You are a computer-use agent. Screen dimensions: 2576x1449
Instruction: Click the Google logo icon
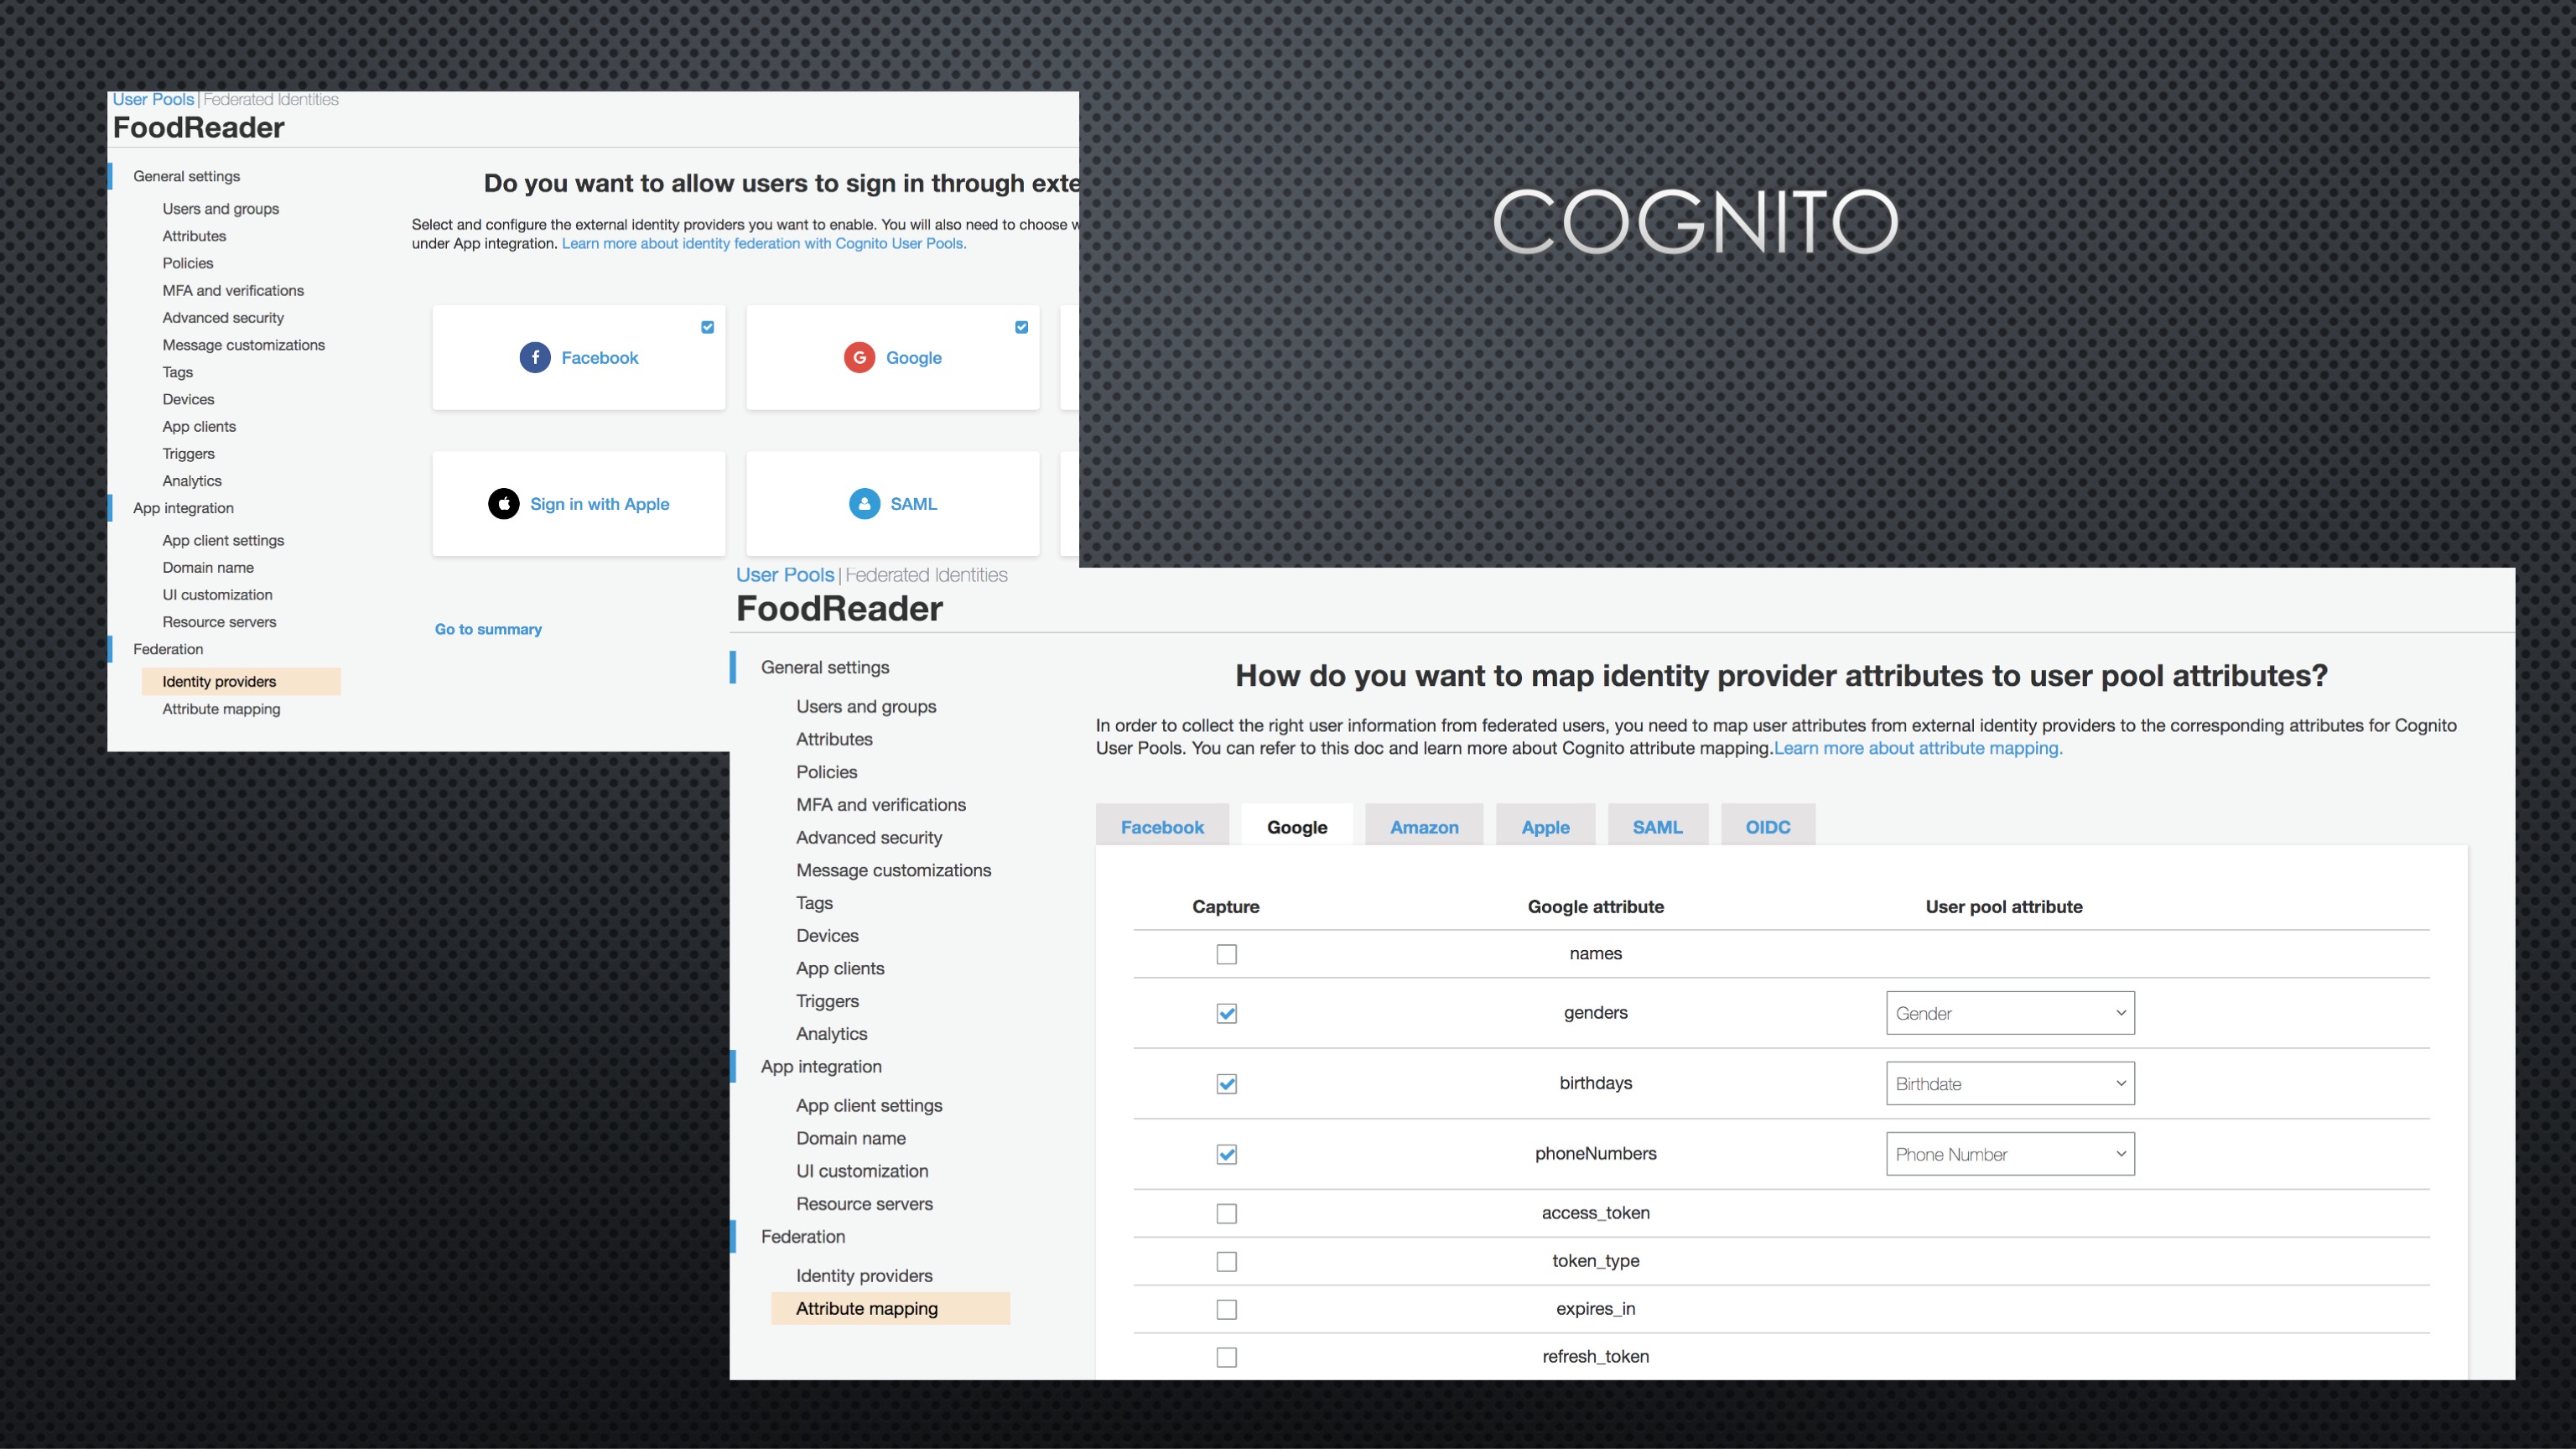click(859, 357)
